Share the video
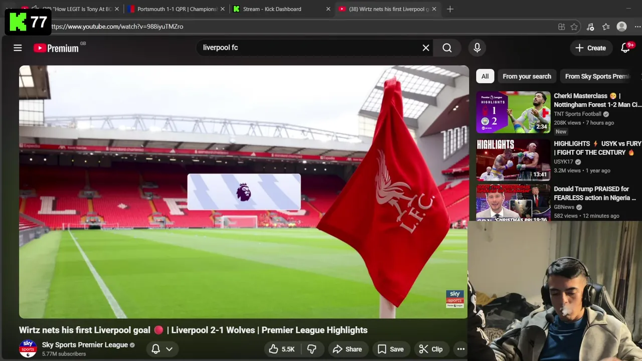 click(347, 349)
